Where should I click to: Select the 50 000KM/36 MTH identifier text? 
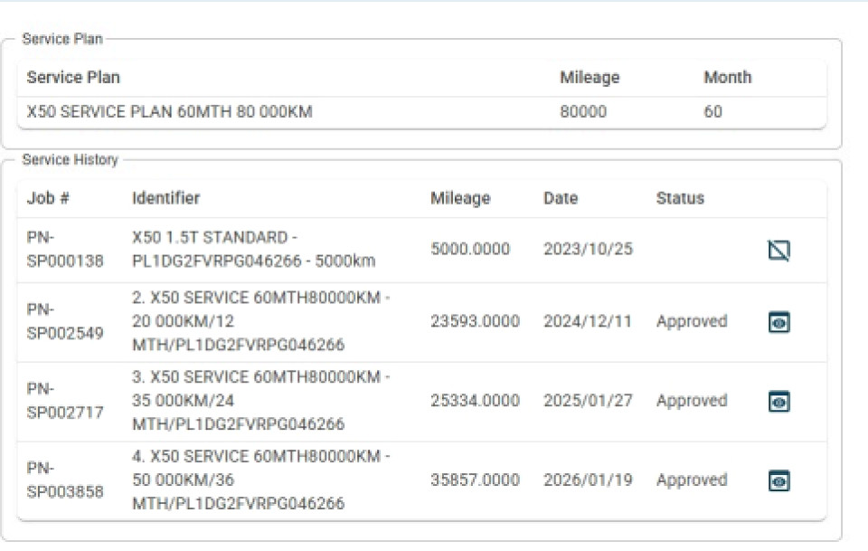pyautogui.click(x=260, y=480)
